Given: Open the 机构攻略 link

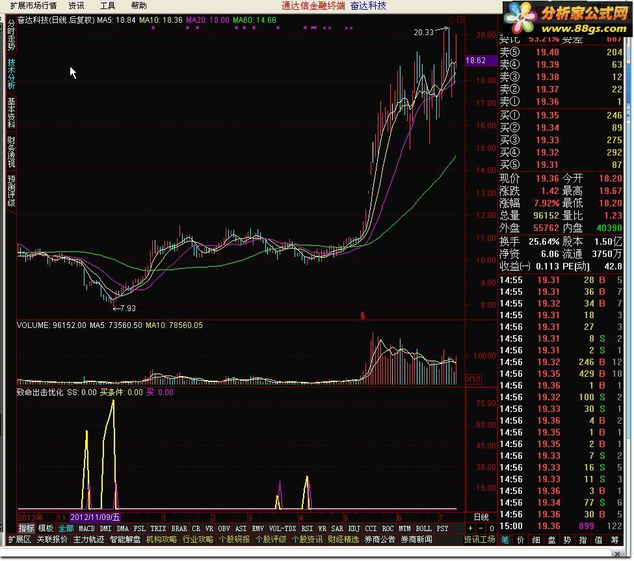Looking at the screenshot, I should click(x=161, y=540).
